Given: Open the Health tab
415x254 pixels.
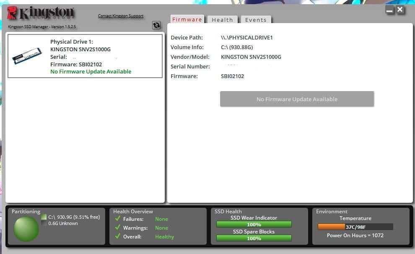Looking at the screenshot, I should tap(222, 20).
